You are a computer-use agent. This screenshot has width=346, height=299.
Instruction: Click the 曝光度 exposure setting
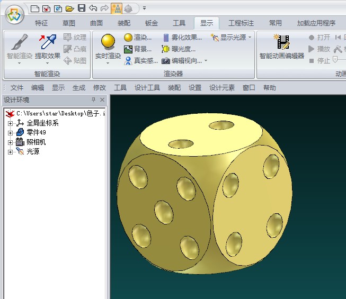point(179,49)
